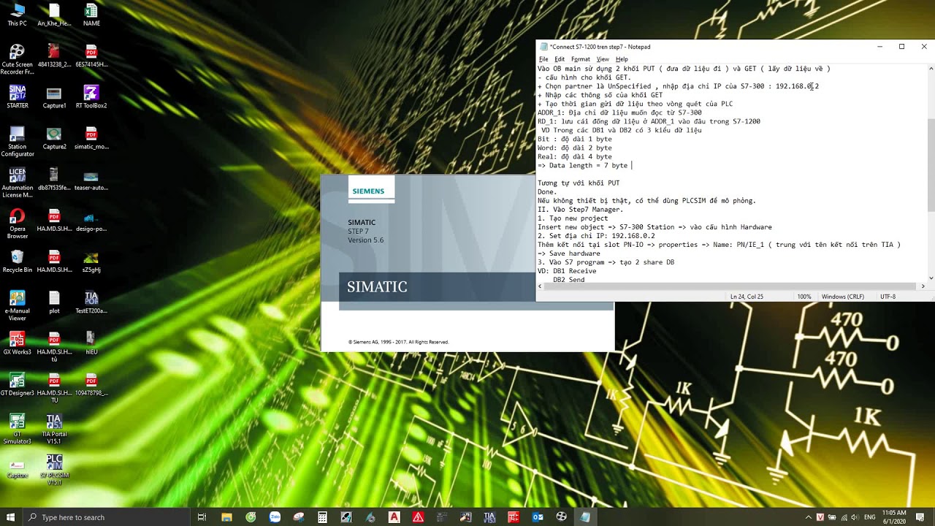
Task: Open Notepad Format menu
Action: point(581,59)
